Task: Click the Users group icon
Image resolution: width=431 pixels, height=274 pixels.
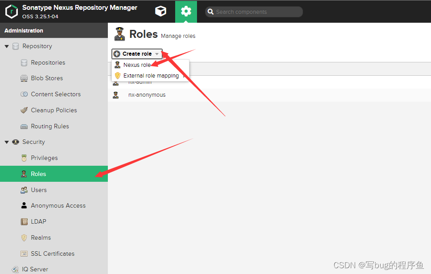Action: [24, 190]
